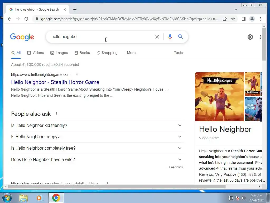Click the helloneighborgame.com URL text
This screenshot has height=203, width=270.
click(x=41, y=75)
